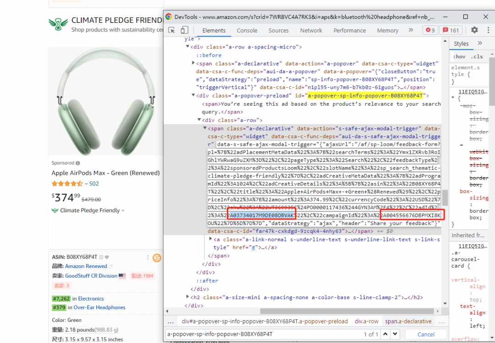Expand the h2 a-size-mini node
This screenshot has height=343, width=495.
click(x=187, y=297)
